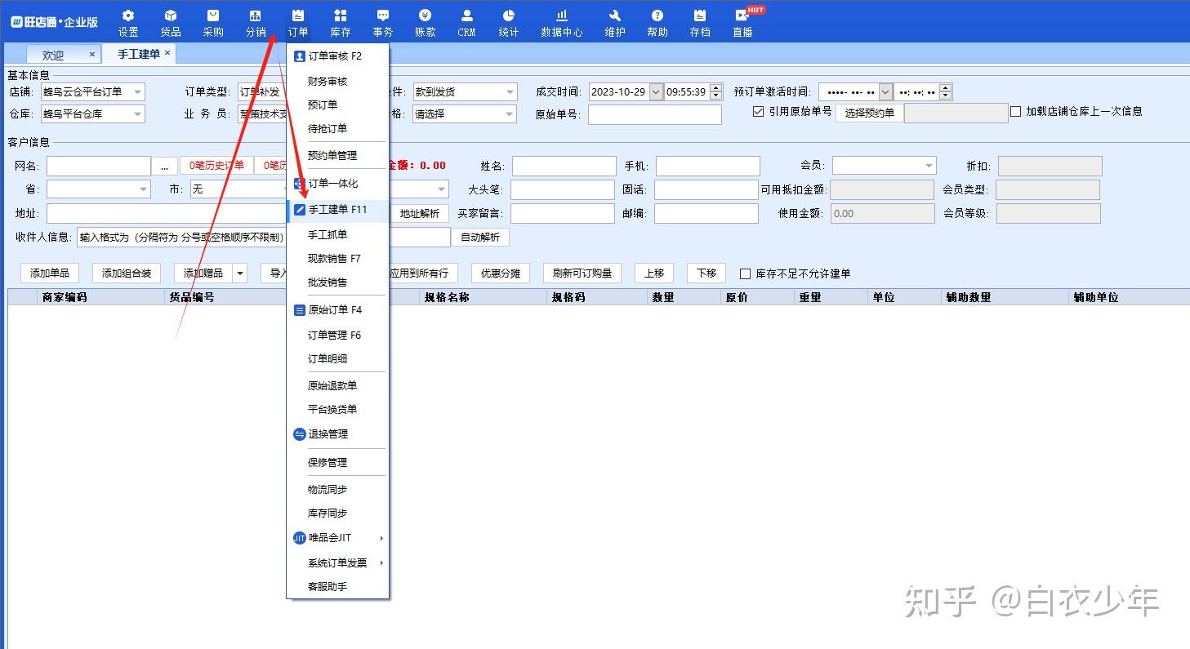Toggle 引用原始单号 checkbox
The image size is (1190, 649).
(758, 111)
